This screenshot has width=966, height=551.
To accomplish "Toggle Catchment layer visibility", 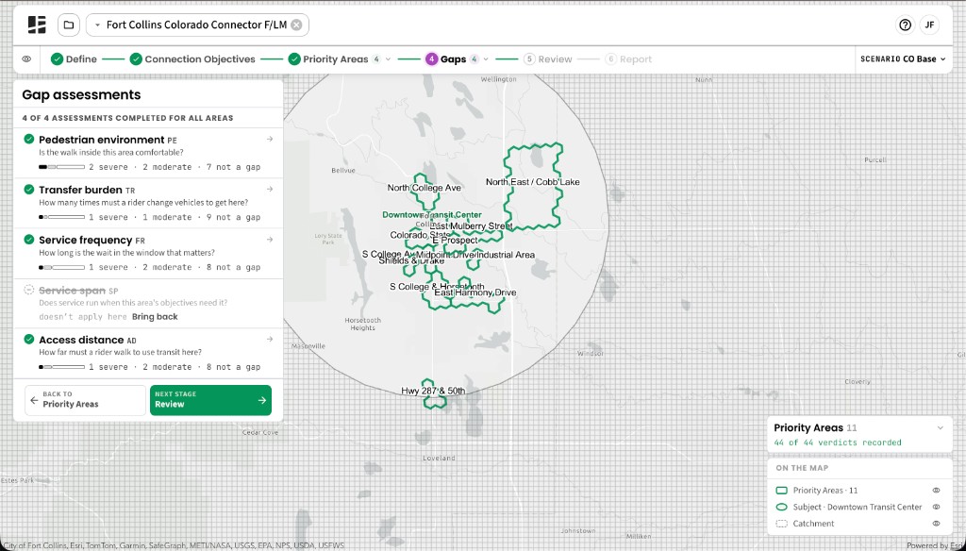I will pos(936,524).
